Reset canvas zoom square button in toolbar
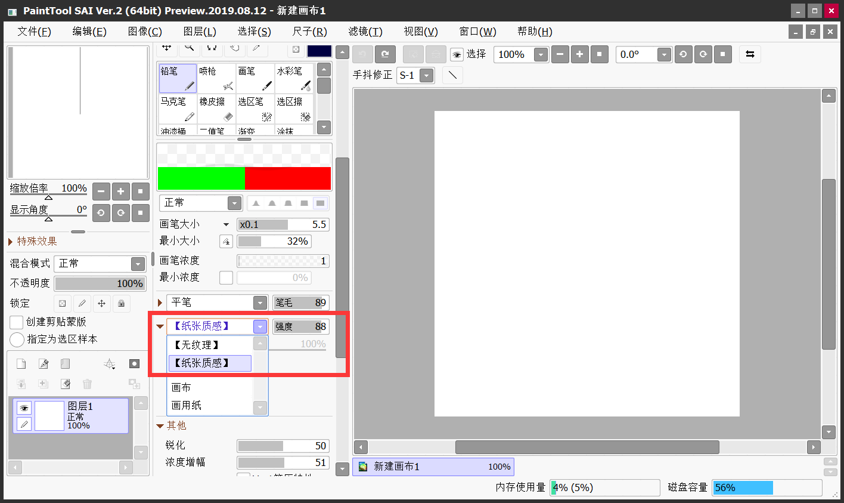The image size is (844, 503). (x=599, y=54)
